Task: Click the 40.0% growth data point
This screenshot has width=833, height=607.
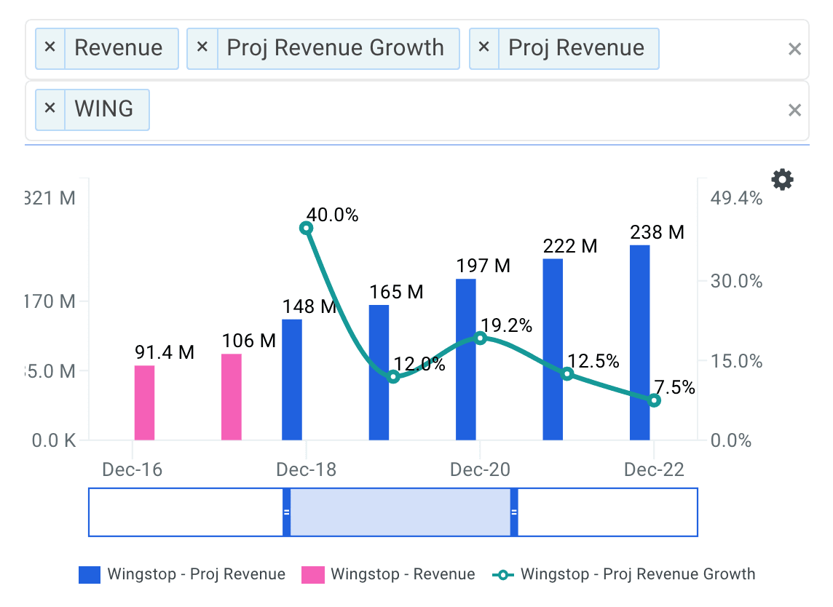Action: [x=307, y=229]
